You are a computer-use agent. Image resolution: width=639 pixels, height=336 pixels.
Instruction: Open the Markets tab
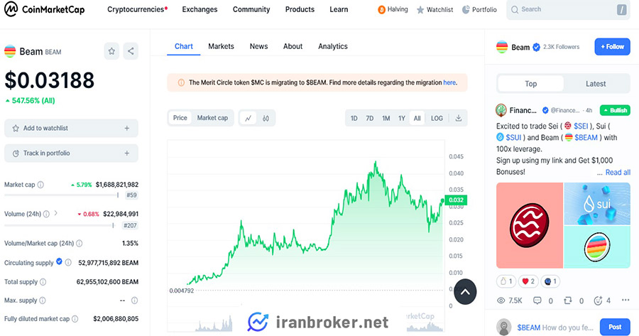pos(221,46)
